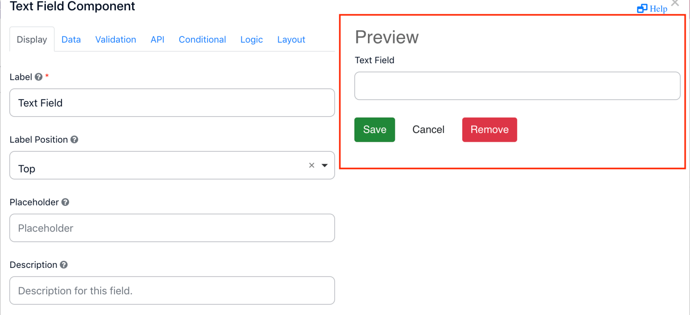Switch to the Layout tab
The height and width of the screenshot is (315, 690).
pos(291,39)
